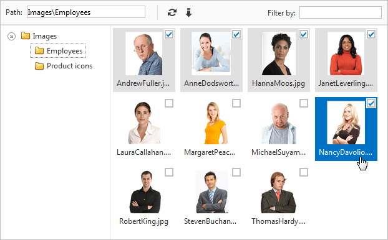This screenshot has width=388, height=240.
Task: Open the Product icons folder label
Action: point(69,66)
